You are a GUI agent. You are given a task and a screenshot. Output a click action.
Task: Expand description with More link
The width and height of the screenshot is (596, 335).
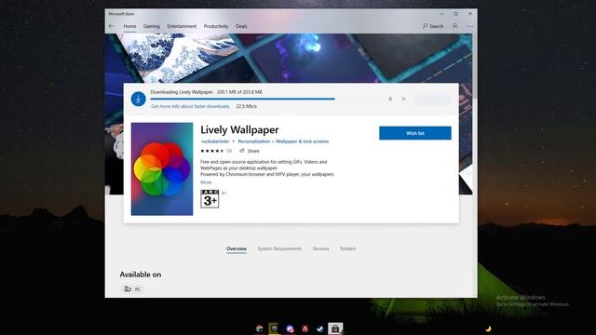(206, 182)
